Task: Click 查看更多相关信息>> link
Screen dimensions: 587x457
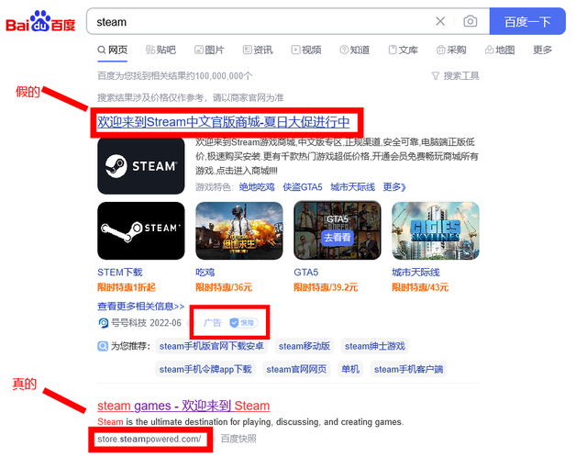Action: point(140,307)
